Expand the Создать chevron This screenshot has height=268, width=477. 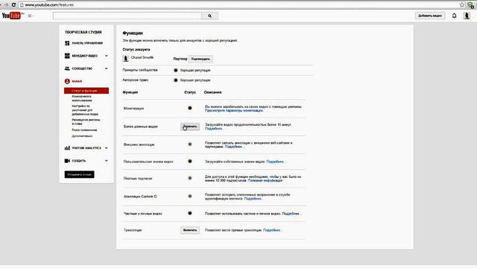tap(106, 161)
